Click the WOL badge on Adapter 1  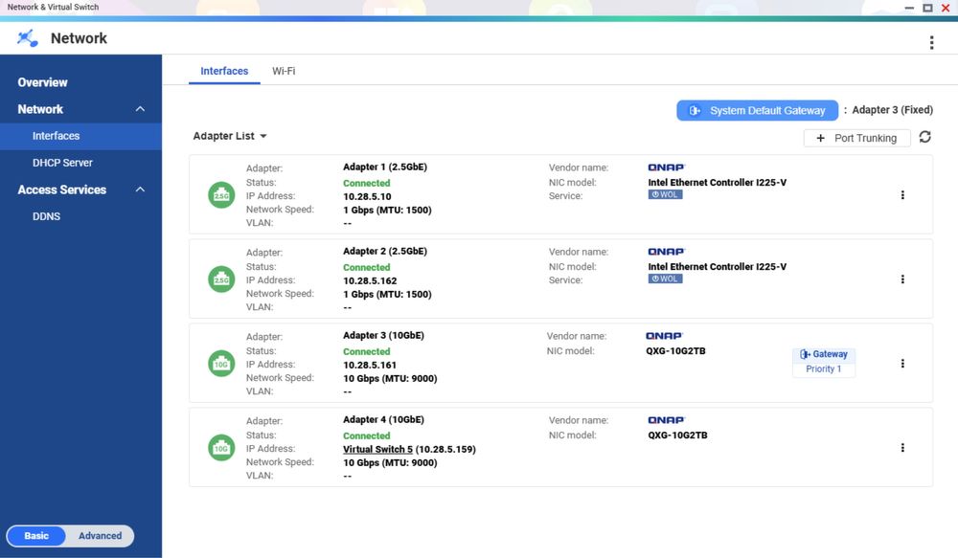[x=665, y=195]
